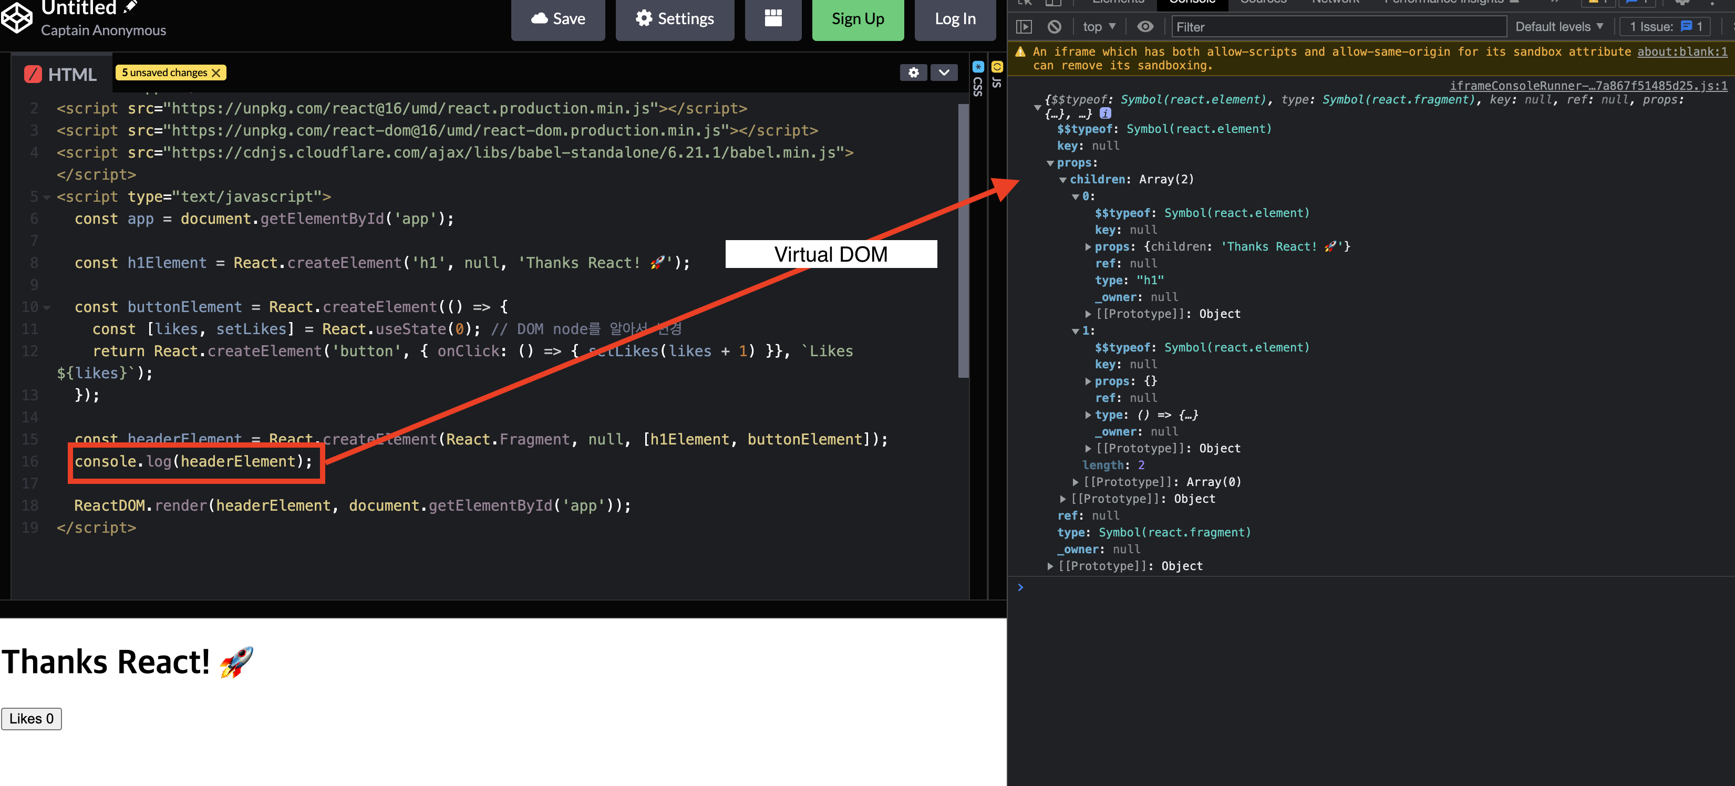The width and height of the screenshot is (1735, 786).
Task: Open the Settings button
Action: coord(674,18)
